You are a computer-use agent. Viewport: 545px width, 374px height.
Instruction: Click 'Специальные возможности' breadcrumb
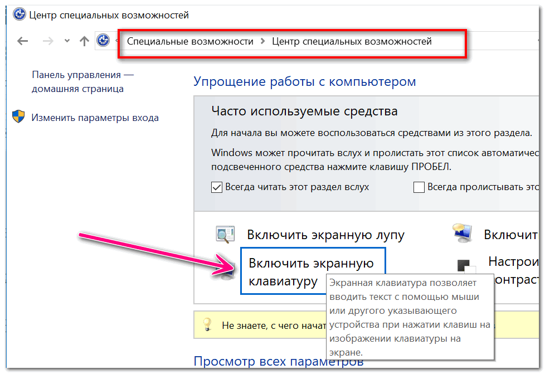click(x=190, y=41)
